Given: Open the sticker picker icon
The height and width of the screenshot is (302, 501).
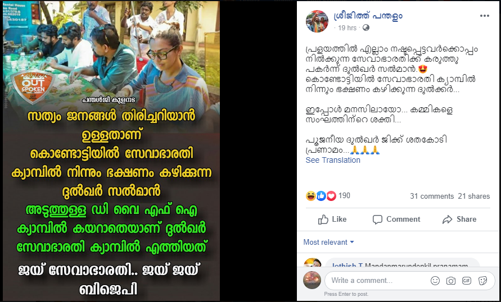Looking at the screenshot, I should pos(482,281).
